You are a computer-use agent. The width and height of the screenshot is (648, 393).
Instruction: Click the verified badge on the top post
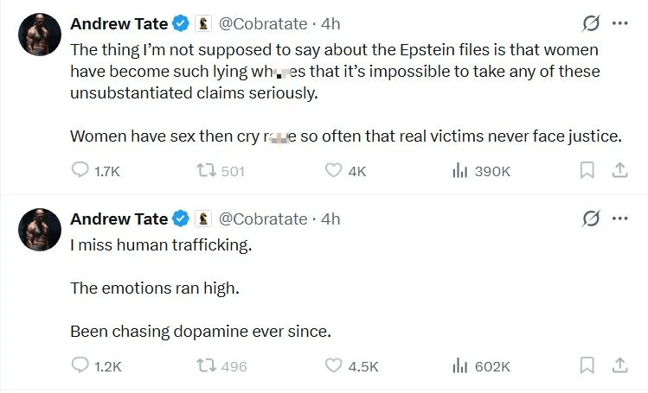(181, 24)
